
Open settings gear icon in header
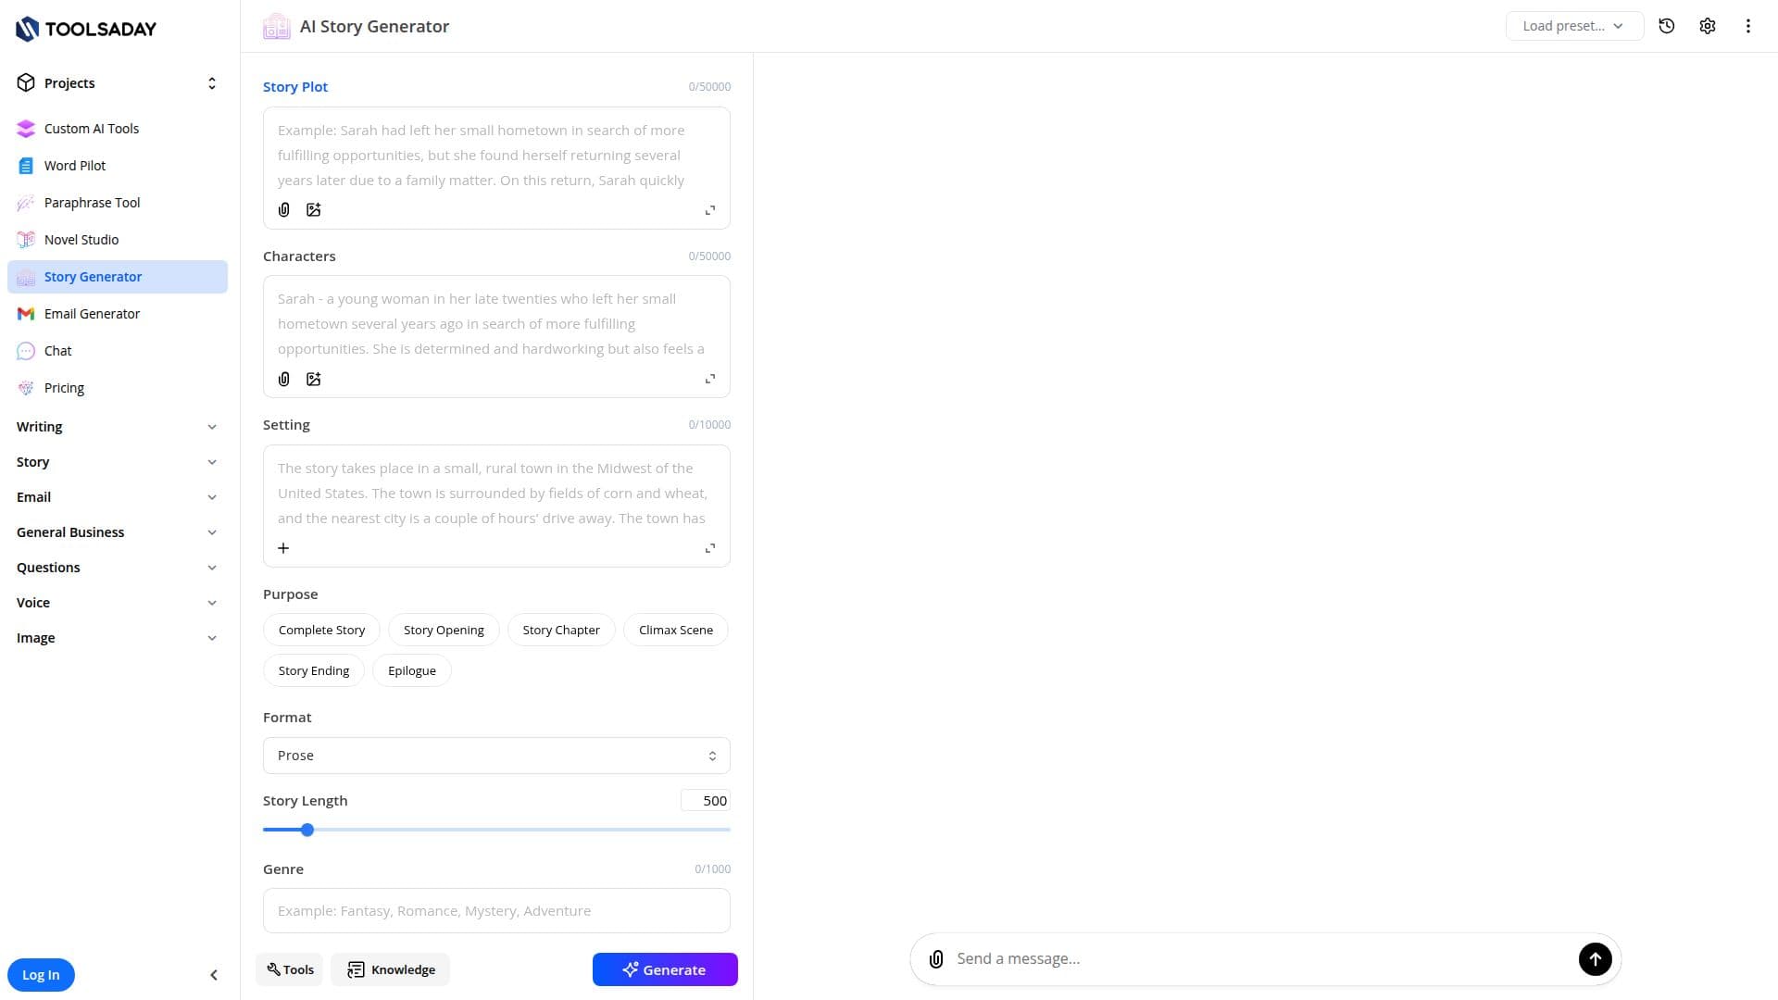coord(1708,26)
